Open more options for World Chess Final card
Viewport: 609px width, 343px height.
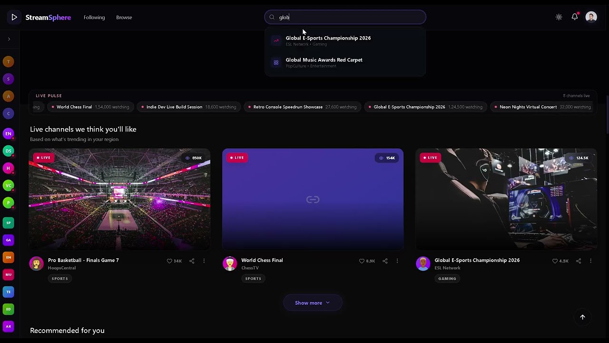click(x=397, y=261)
